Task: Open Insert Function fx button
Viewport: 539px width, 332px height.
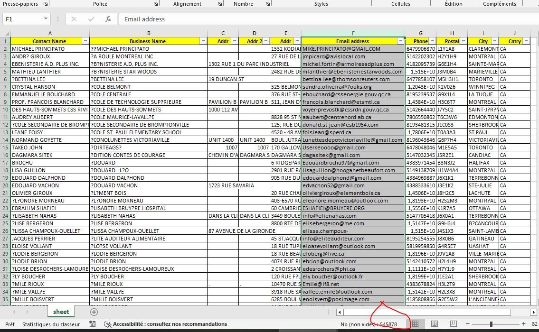Action: (x=108, y=19)
